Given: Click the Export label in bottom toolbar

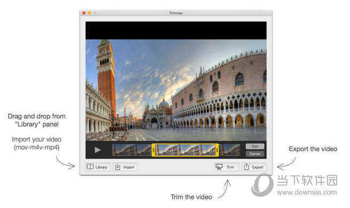Looking at the screenshot, I should click(x=258, y=167).
